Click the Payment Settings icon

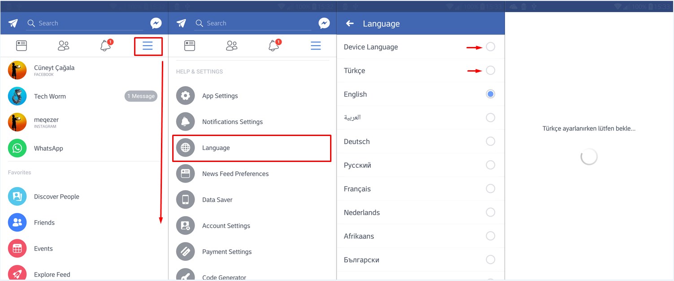[x=185, y=251]
